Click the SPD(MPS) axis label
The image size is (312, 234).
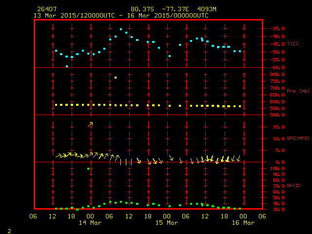click(x=298, y=138)
